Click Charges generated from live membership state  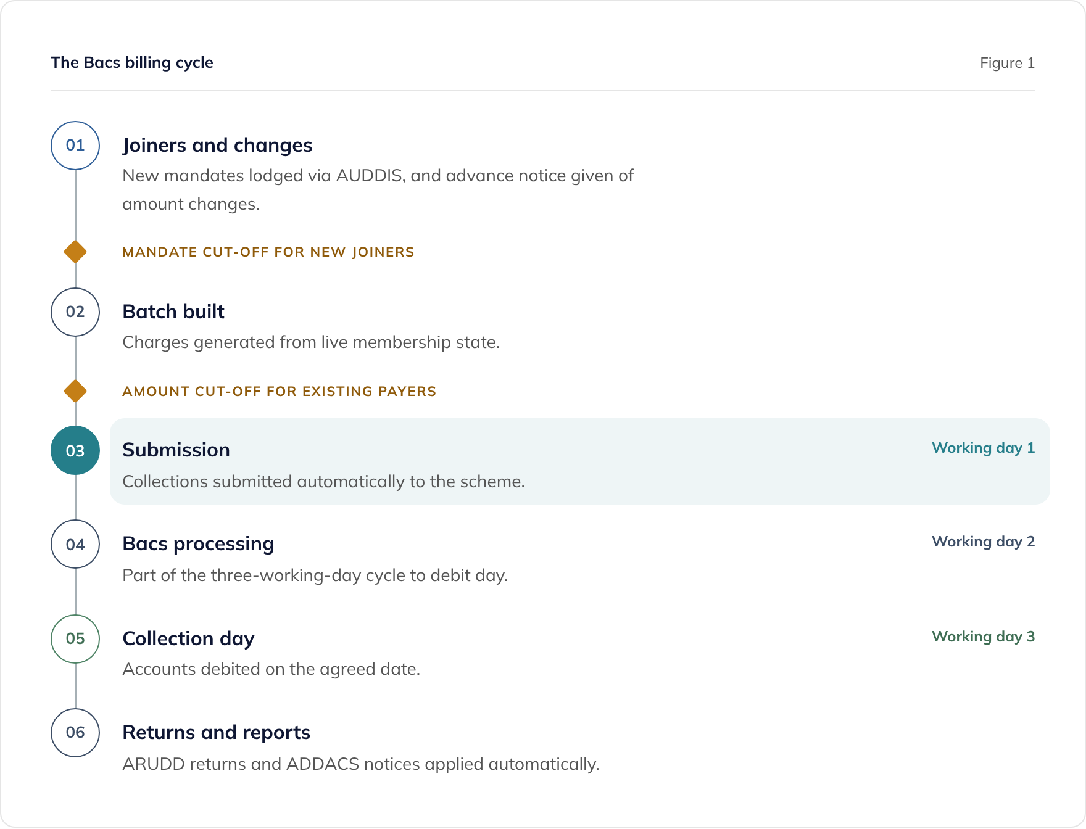point(311,342)
